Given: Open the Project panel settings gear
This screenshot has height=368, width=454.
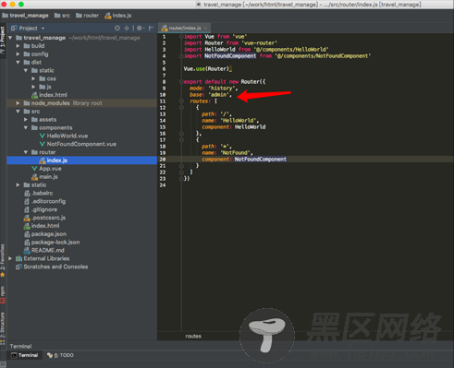Looking at the screenshot, I should click(140, 28).
